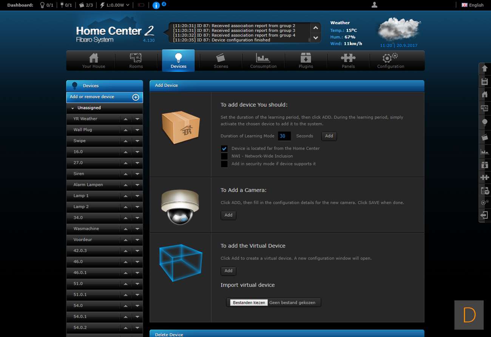Image resolution: width=491 pixels, height=337 pixels.
Task: Move Swipe device up
Action: pyautogui.click(x=126, y=141)
